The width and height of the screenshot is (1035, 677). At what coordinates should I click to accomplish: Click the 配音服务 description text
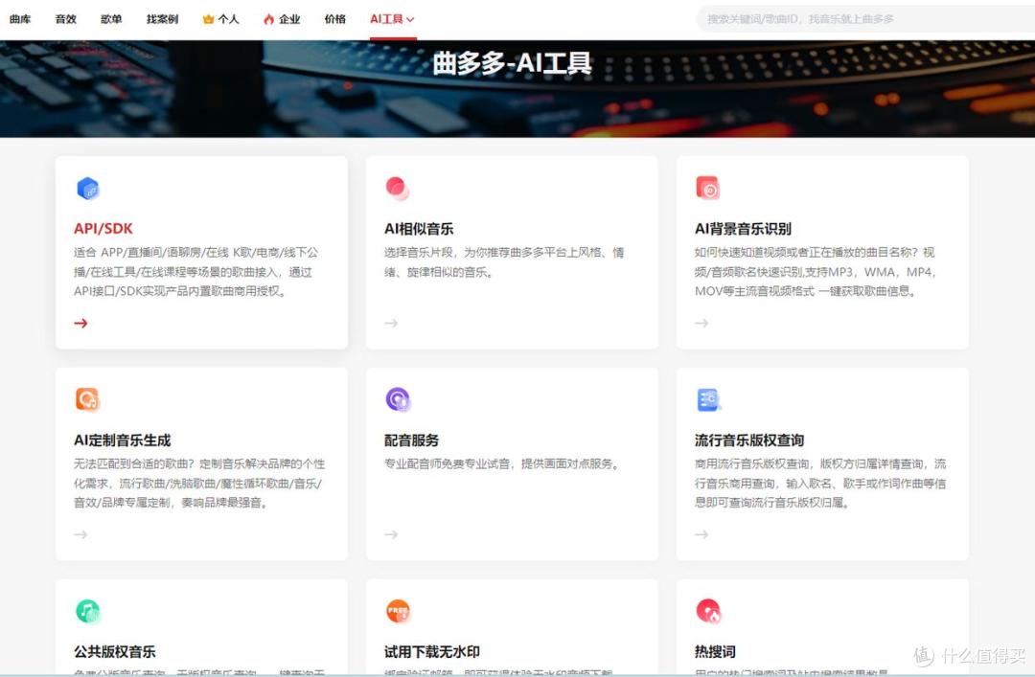pos(503,463)
